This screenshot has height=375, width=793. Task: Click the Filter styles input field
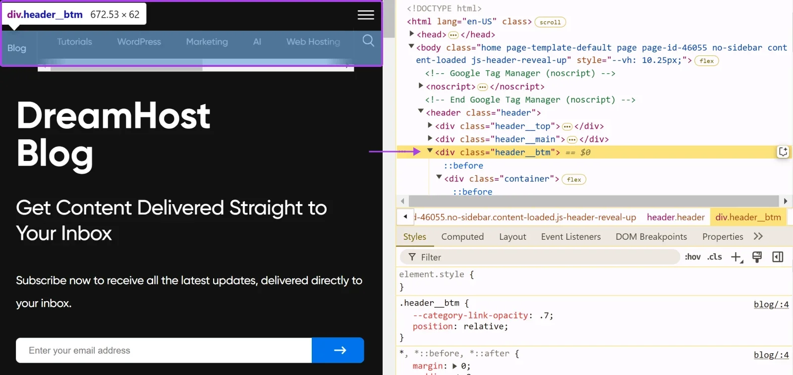pos(540,257)
